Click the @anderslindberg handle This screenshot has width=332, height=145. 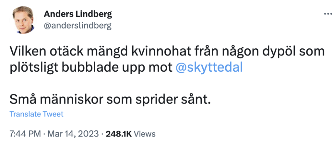(77, 26)
